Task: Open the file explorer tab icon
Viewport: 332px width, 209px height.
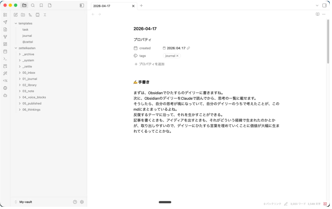Action: [x=24, y=5]
